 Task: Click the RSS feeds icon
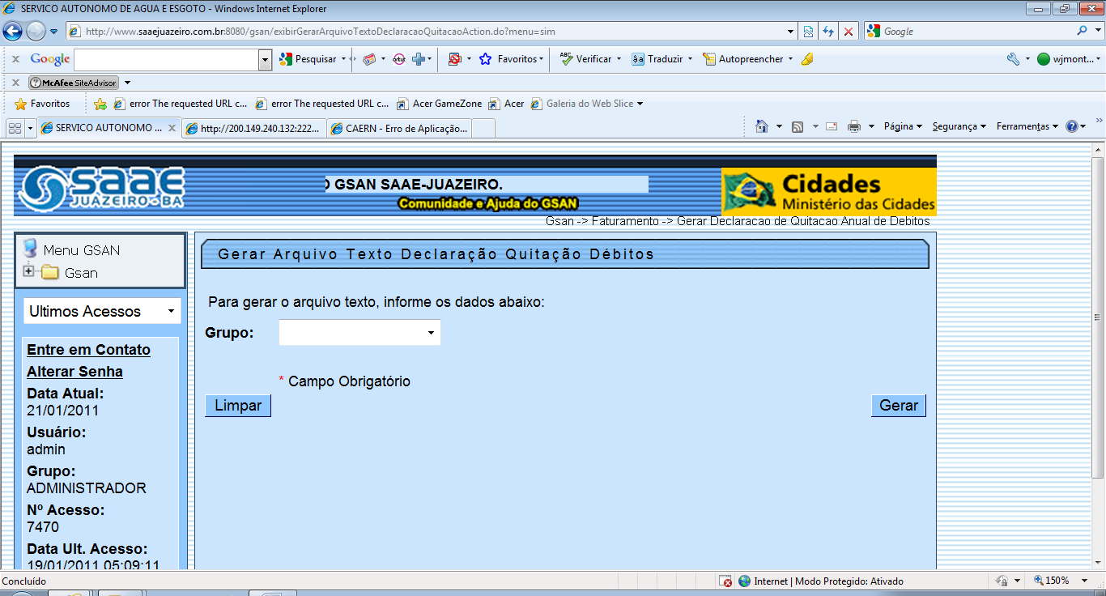(798, 126)
